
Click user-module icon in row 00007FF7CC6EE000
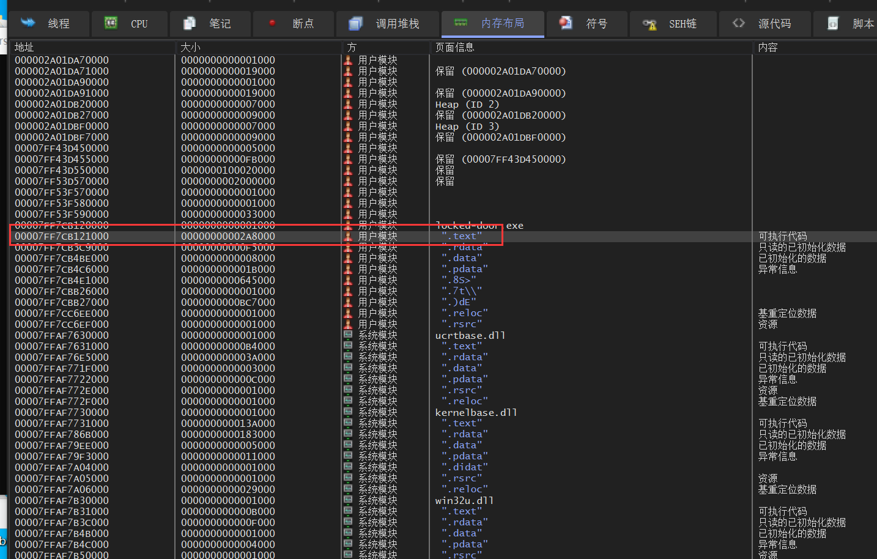click(x=348, y=313)
